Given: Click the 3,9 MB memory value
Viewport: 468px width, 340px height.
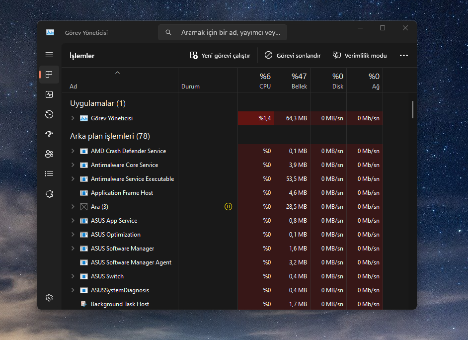Looking at the screenshot, I should [298, 165].
